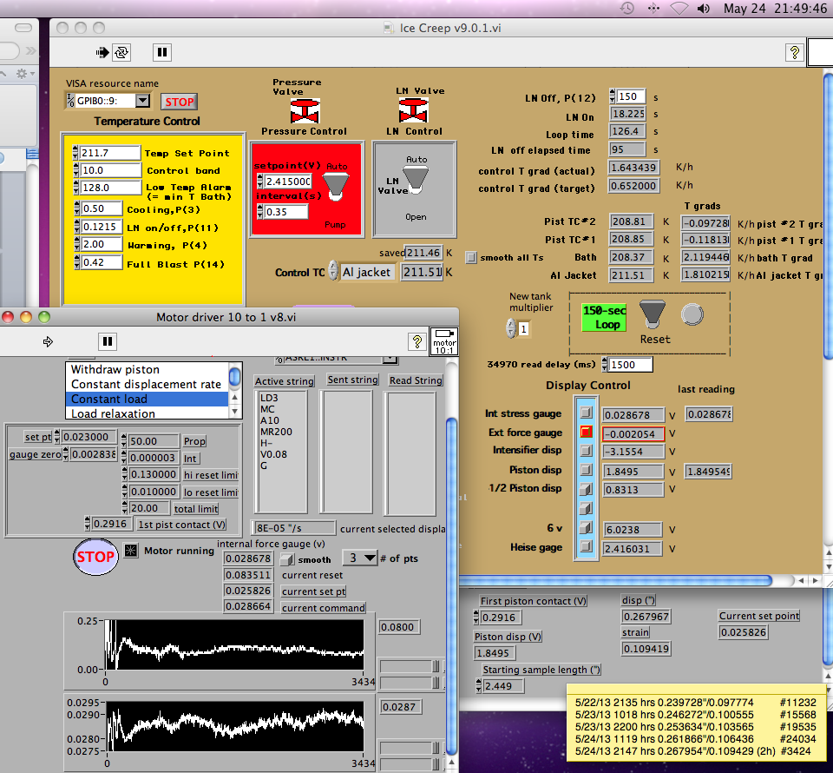Viewport: 833px width, 773px height.
Task: Choose Withdraw piston from mode list
Action: point(115,370)
